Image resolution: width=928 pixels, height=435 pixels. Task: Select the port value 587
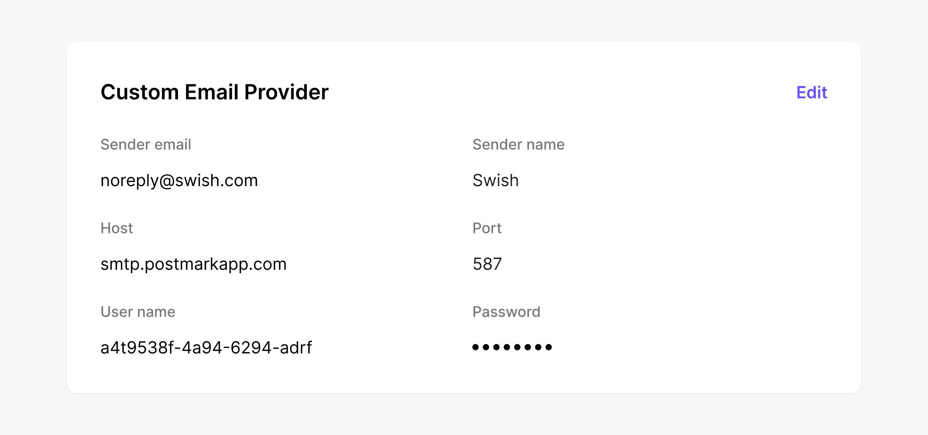tap(487, 264)
